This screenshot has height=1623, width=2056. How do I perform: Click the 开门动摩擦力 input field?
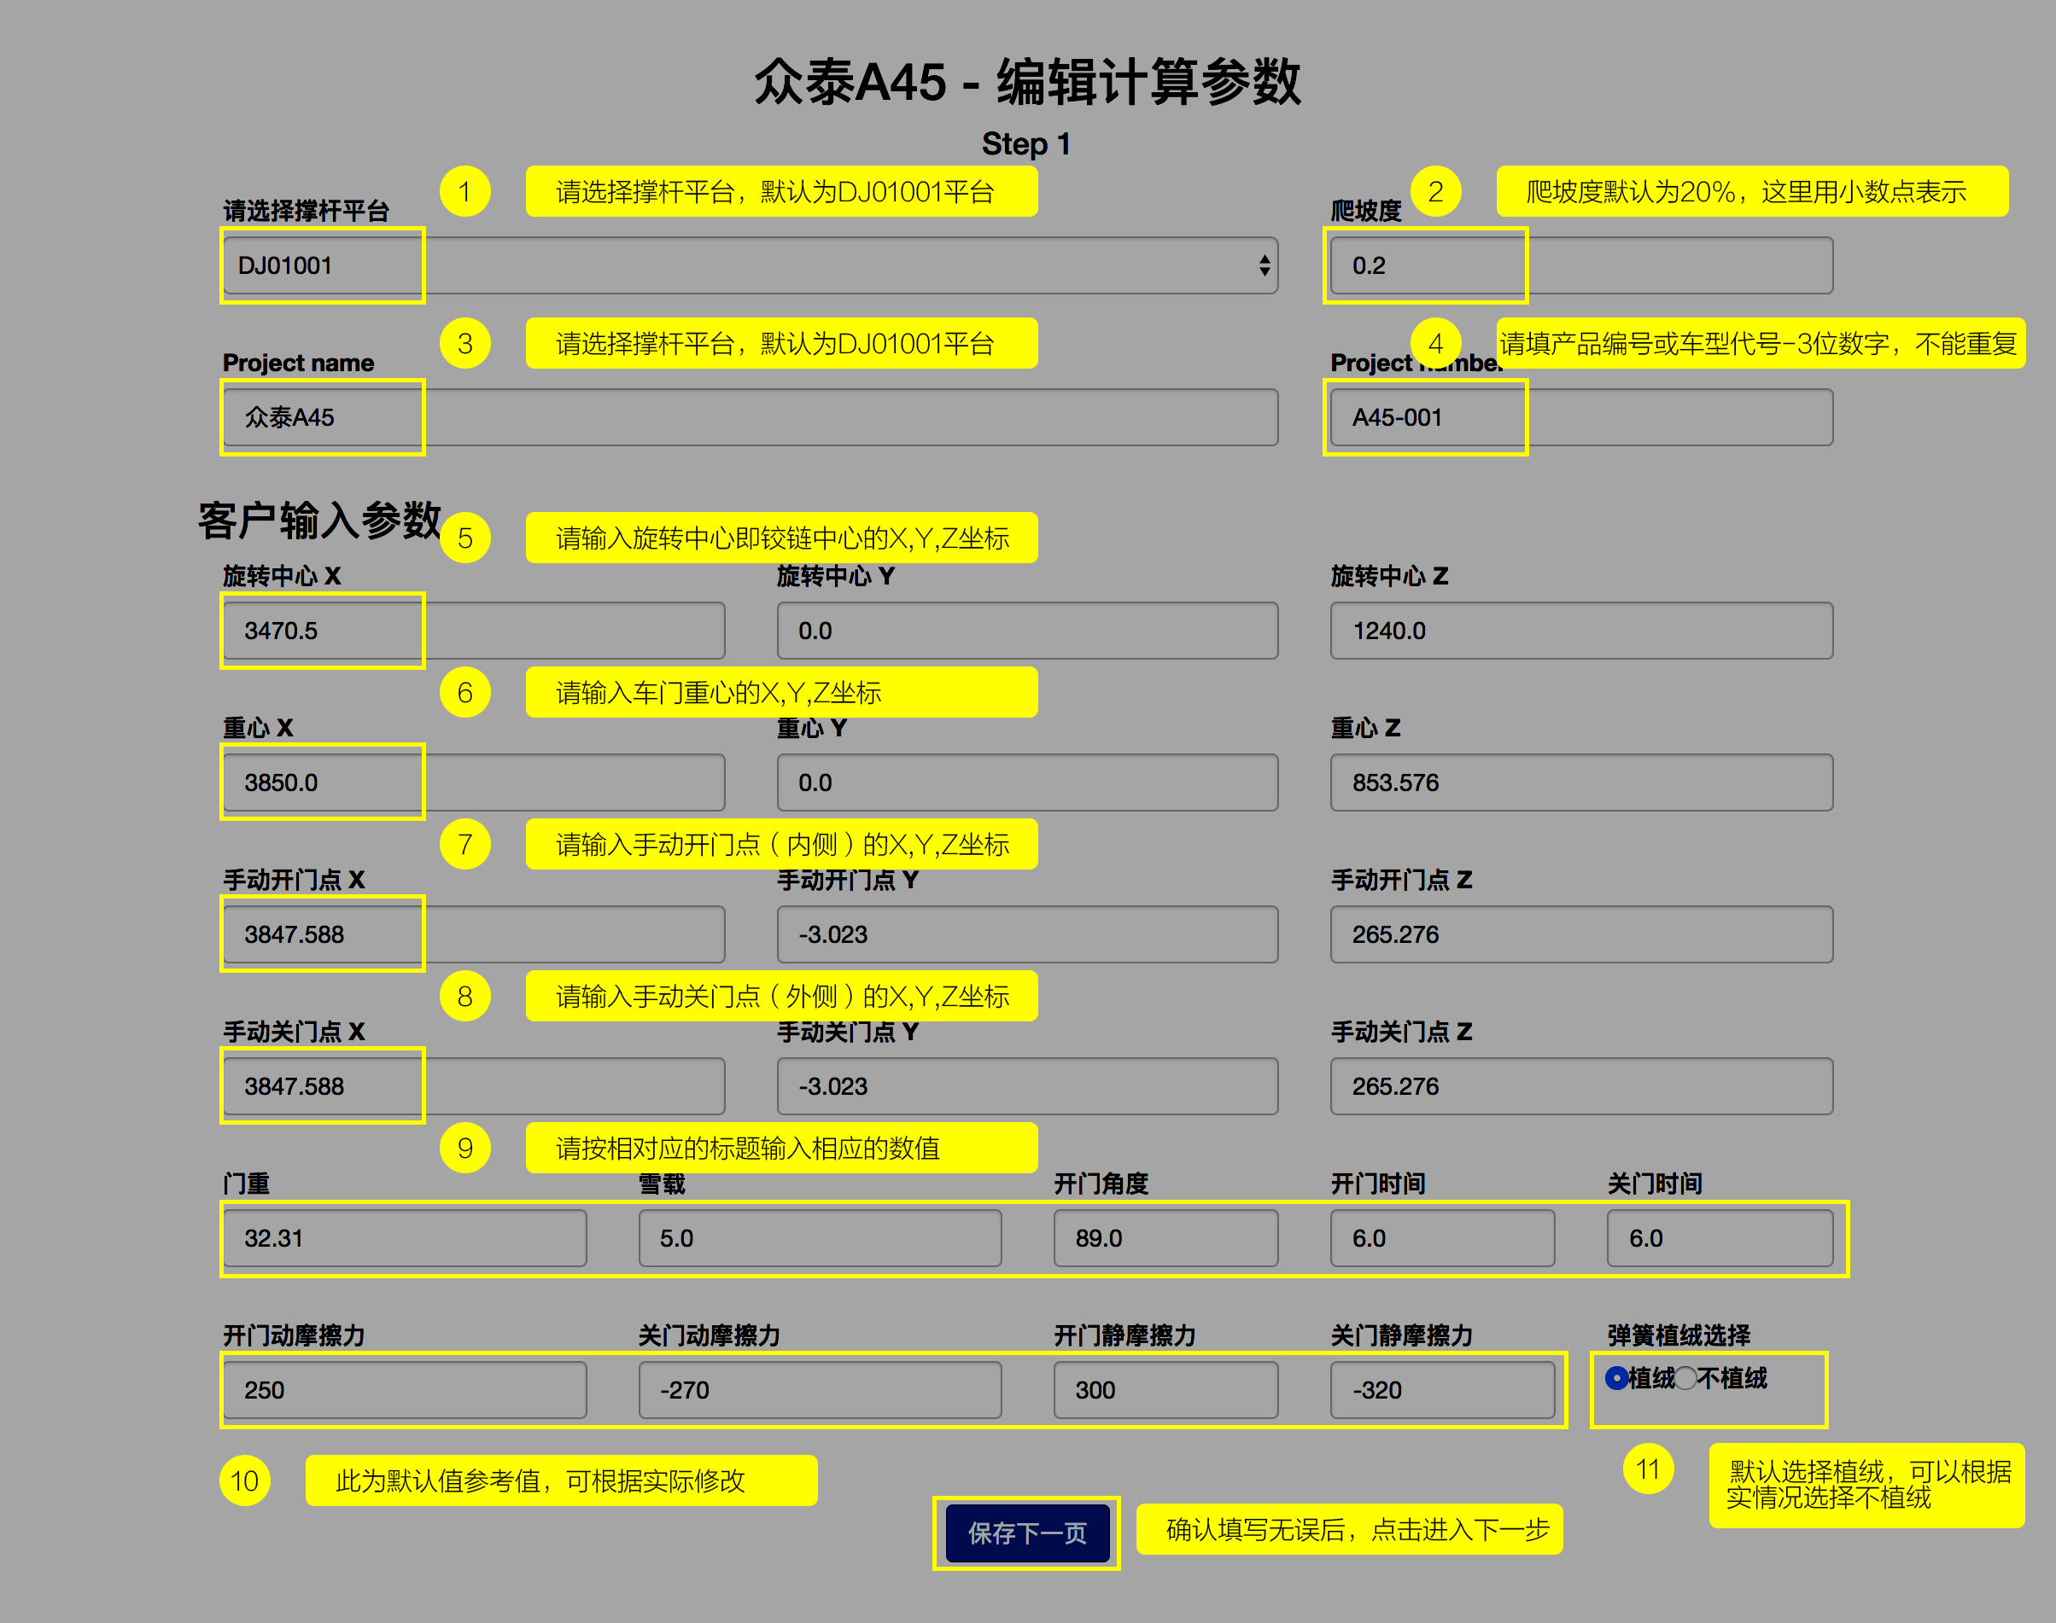[x=405, y=1390]
